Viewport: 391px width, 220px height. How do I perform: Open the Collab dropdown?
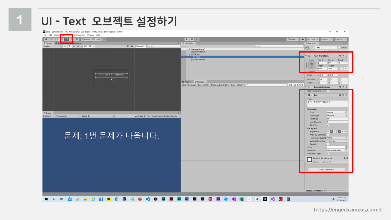pyautogui.click(x=293, y=39)
